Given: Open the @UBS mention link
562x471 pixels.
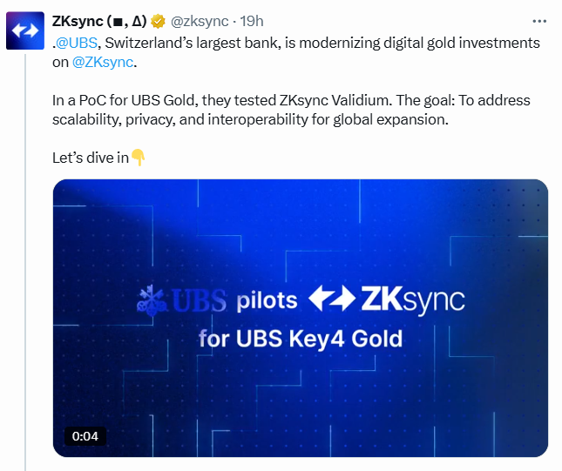Looking at the screenshot, I should coord(75,43).
